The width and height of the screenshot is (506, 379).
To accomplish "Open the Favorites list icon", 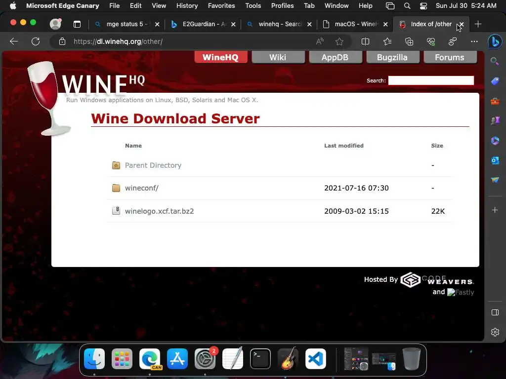I will (x=387, y=41).
